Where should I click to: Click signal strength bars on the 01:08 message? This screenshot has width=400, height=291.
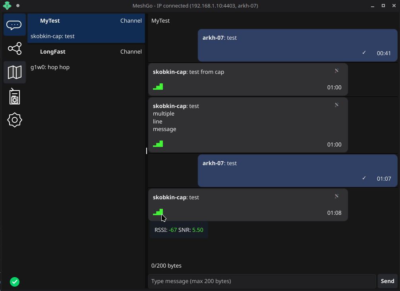coord(158,212)
